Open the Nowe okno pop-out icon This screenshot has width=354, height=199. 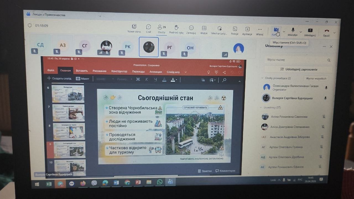pyautogui.click(x=134, y=27)
